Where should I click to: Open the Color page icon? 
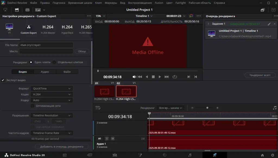coord(165,155)
